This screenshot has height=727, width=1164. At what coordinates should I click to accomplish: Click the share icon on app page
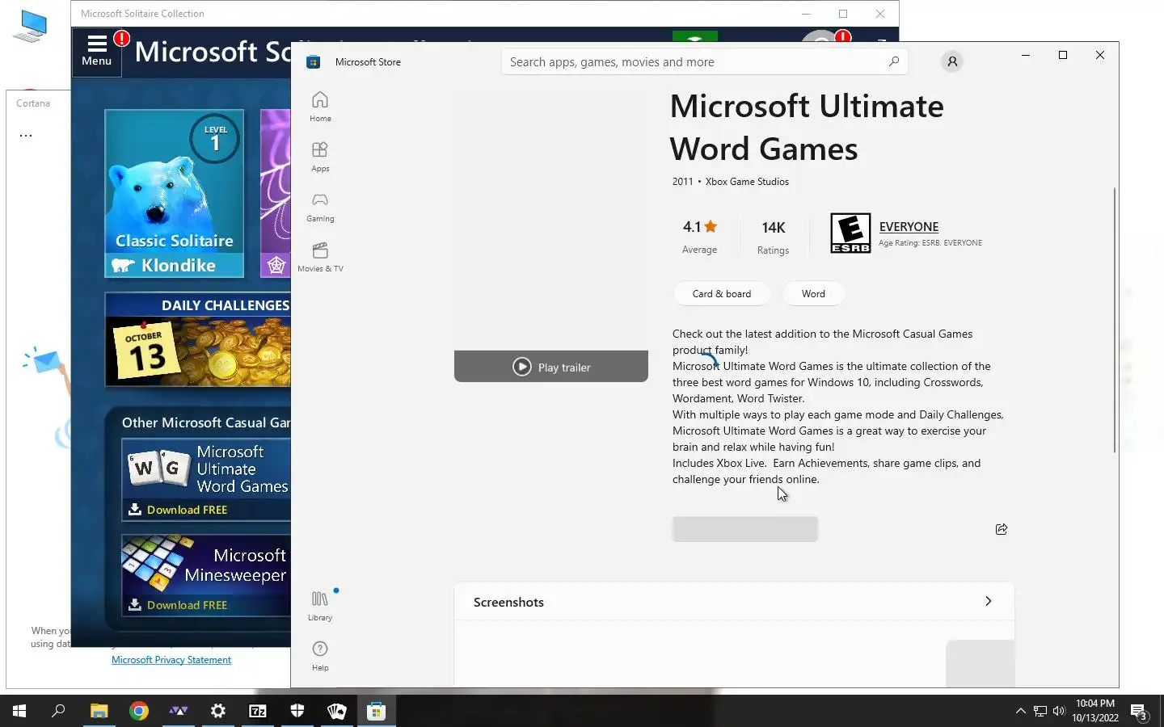pos(1002,529)
